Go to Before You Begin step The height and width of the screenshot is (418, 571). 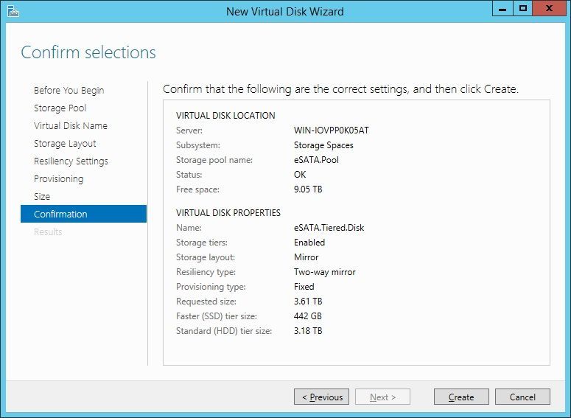[69, 91]
